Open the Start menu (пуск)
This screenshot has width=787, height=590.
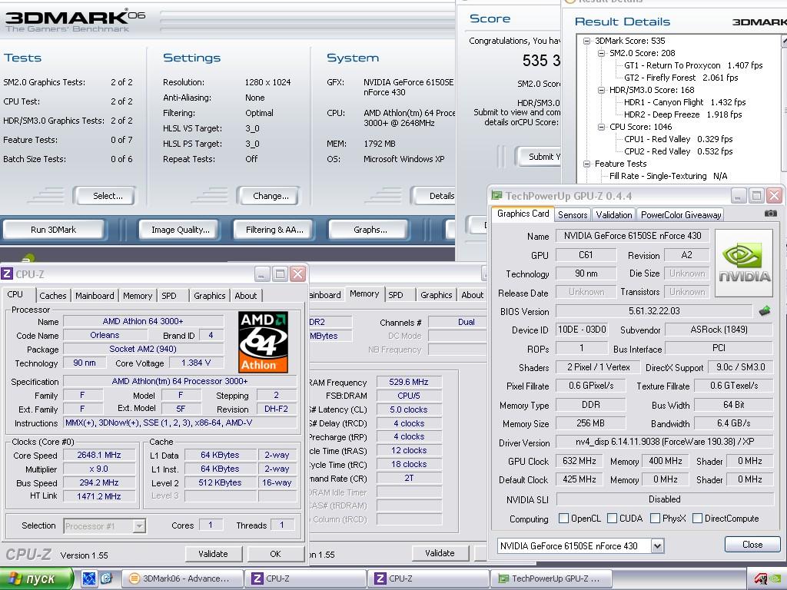36,578
